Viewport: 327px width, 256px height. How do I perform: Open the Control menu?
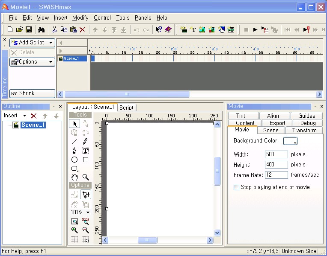pos(102,18)
